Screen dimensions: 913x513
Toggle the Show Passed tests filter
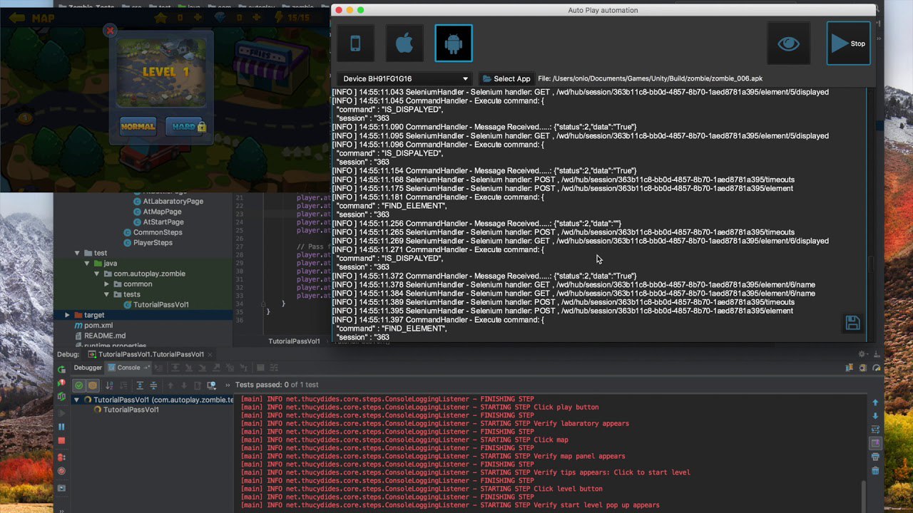click(x=79, y=385)
